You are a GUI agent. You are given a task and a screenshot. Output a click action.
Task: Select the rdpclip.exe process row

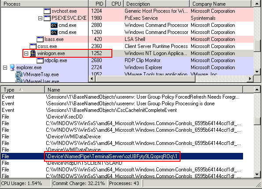(x=127, y=60)
